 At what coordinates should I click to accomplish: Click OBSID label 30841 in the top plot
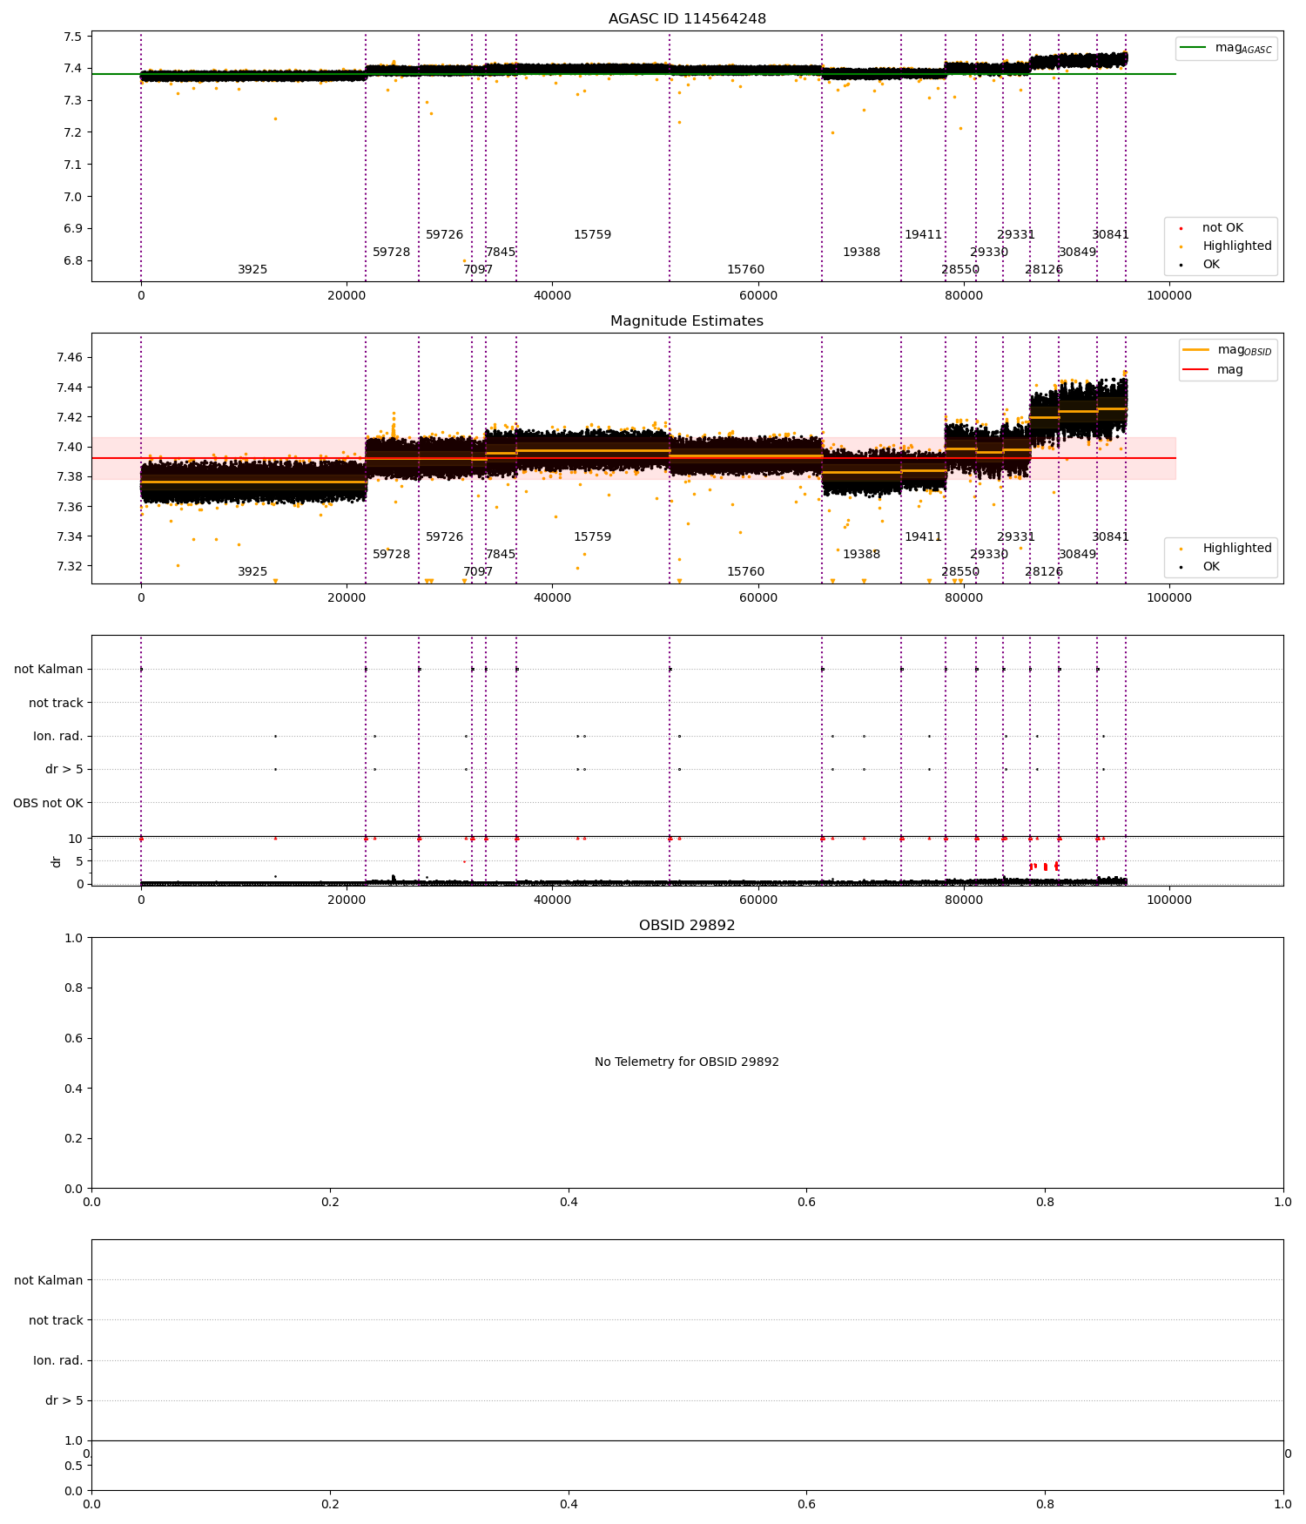coord(1111,235)
